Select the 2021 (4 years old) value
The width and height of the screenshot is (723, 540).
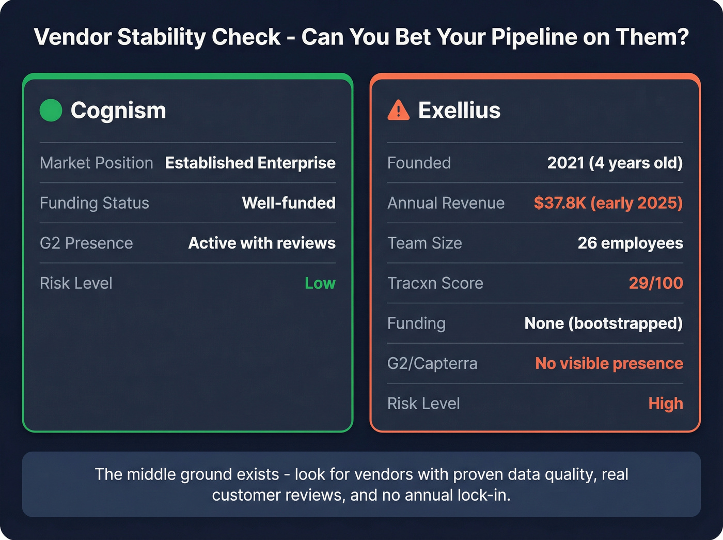coord(615,163)
